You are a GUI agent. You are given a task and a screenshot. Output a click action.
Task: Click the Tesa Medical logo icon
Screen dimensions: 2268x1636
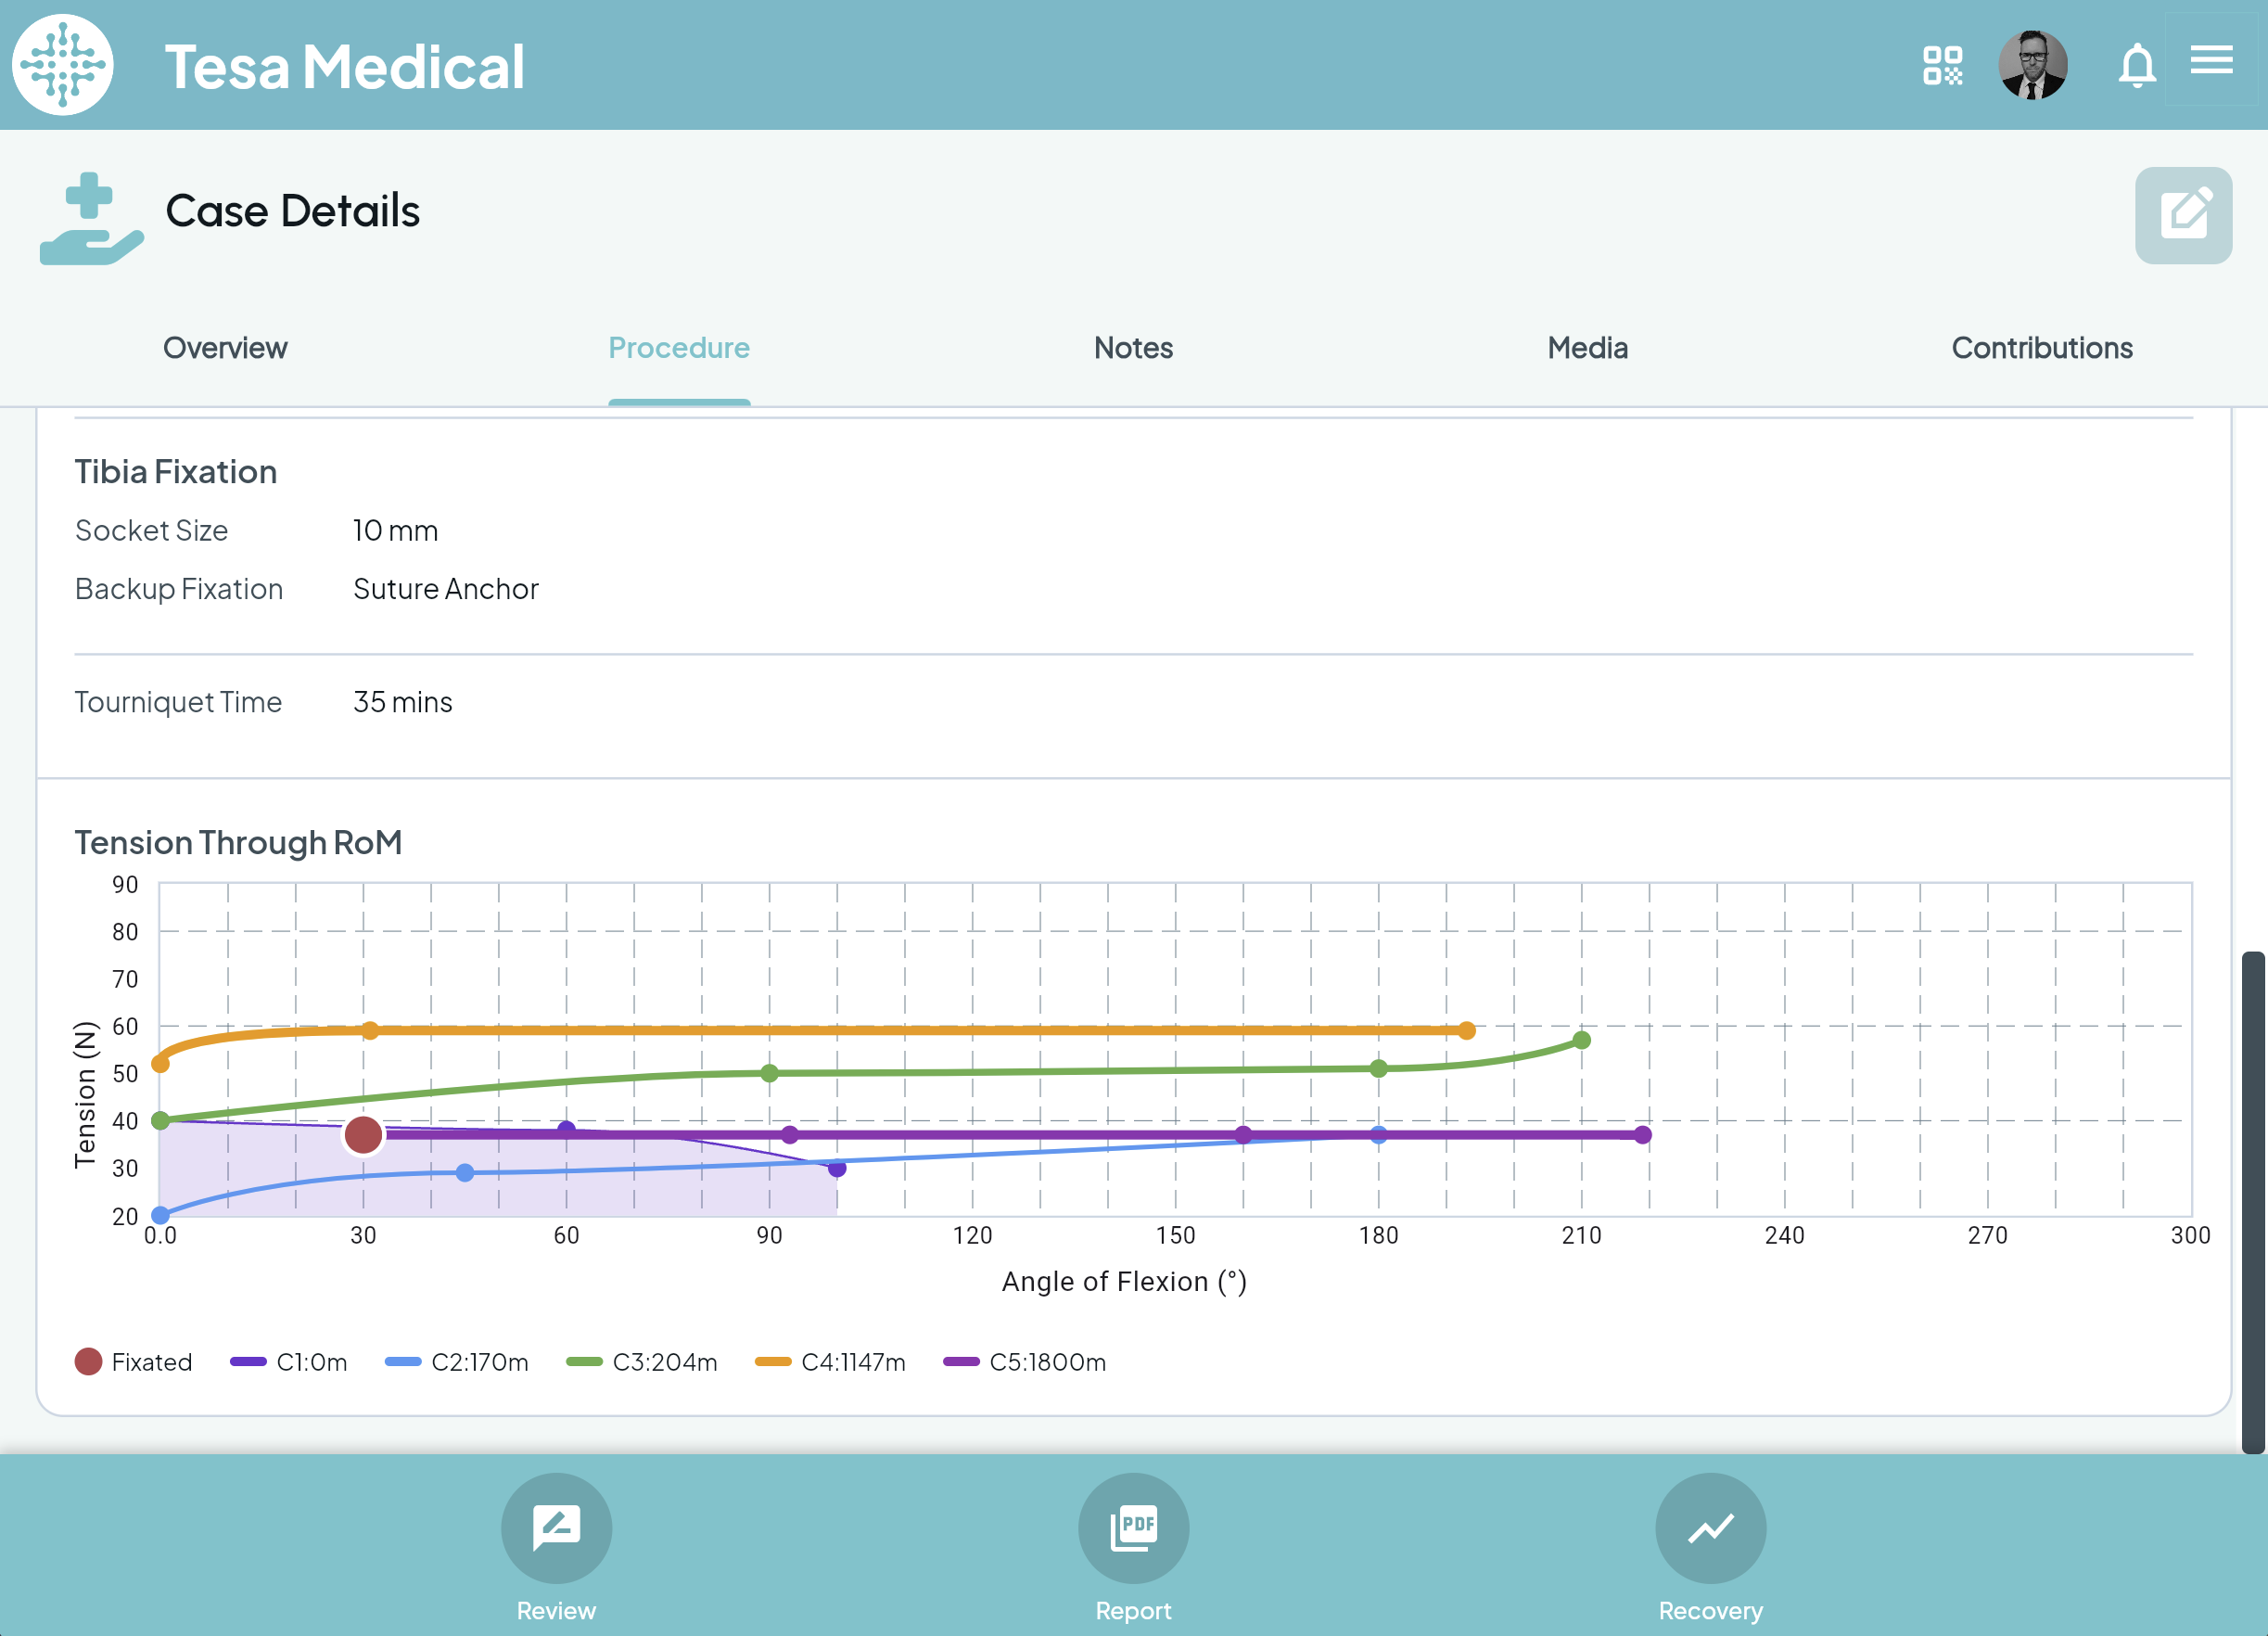click(x=63, y=65)
